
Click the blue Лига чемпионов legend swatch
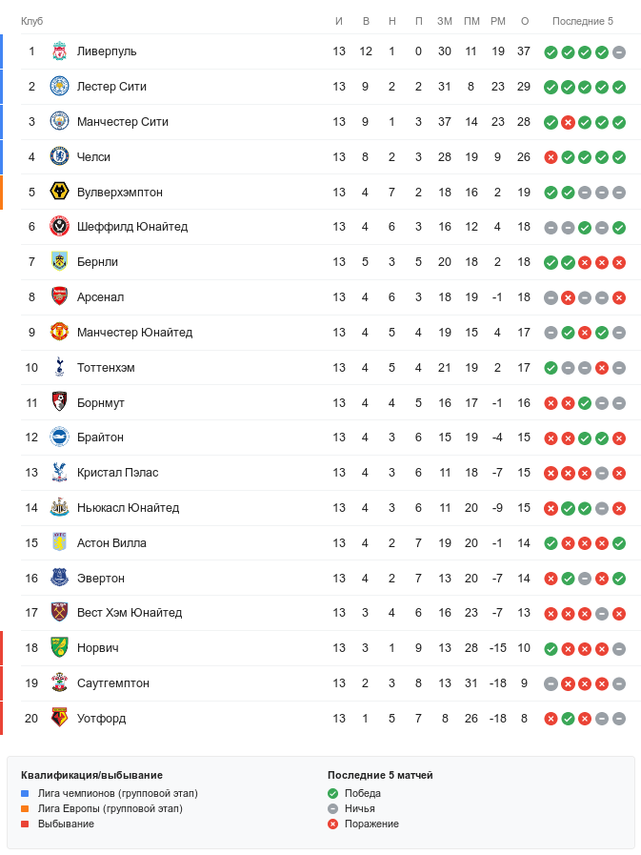pos(26,793)
